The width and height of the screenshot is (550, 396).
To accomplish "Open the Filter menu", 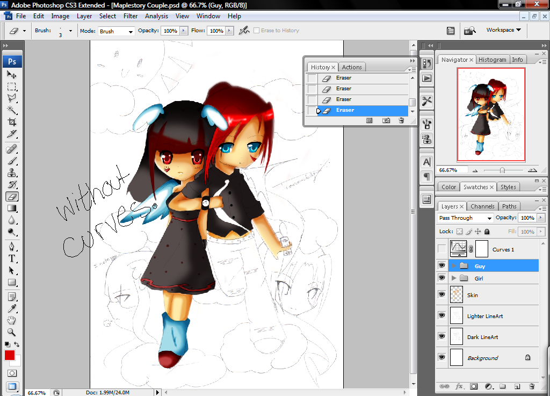I will click(x=131, y=16).
